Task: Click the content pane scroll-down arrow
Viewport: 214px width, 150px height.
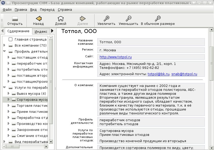Action: pos(211,148)
